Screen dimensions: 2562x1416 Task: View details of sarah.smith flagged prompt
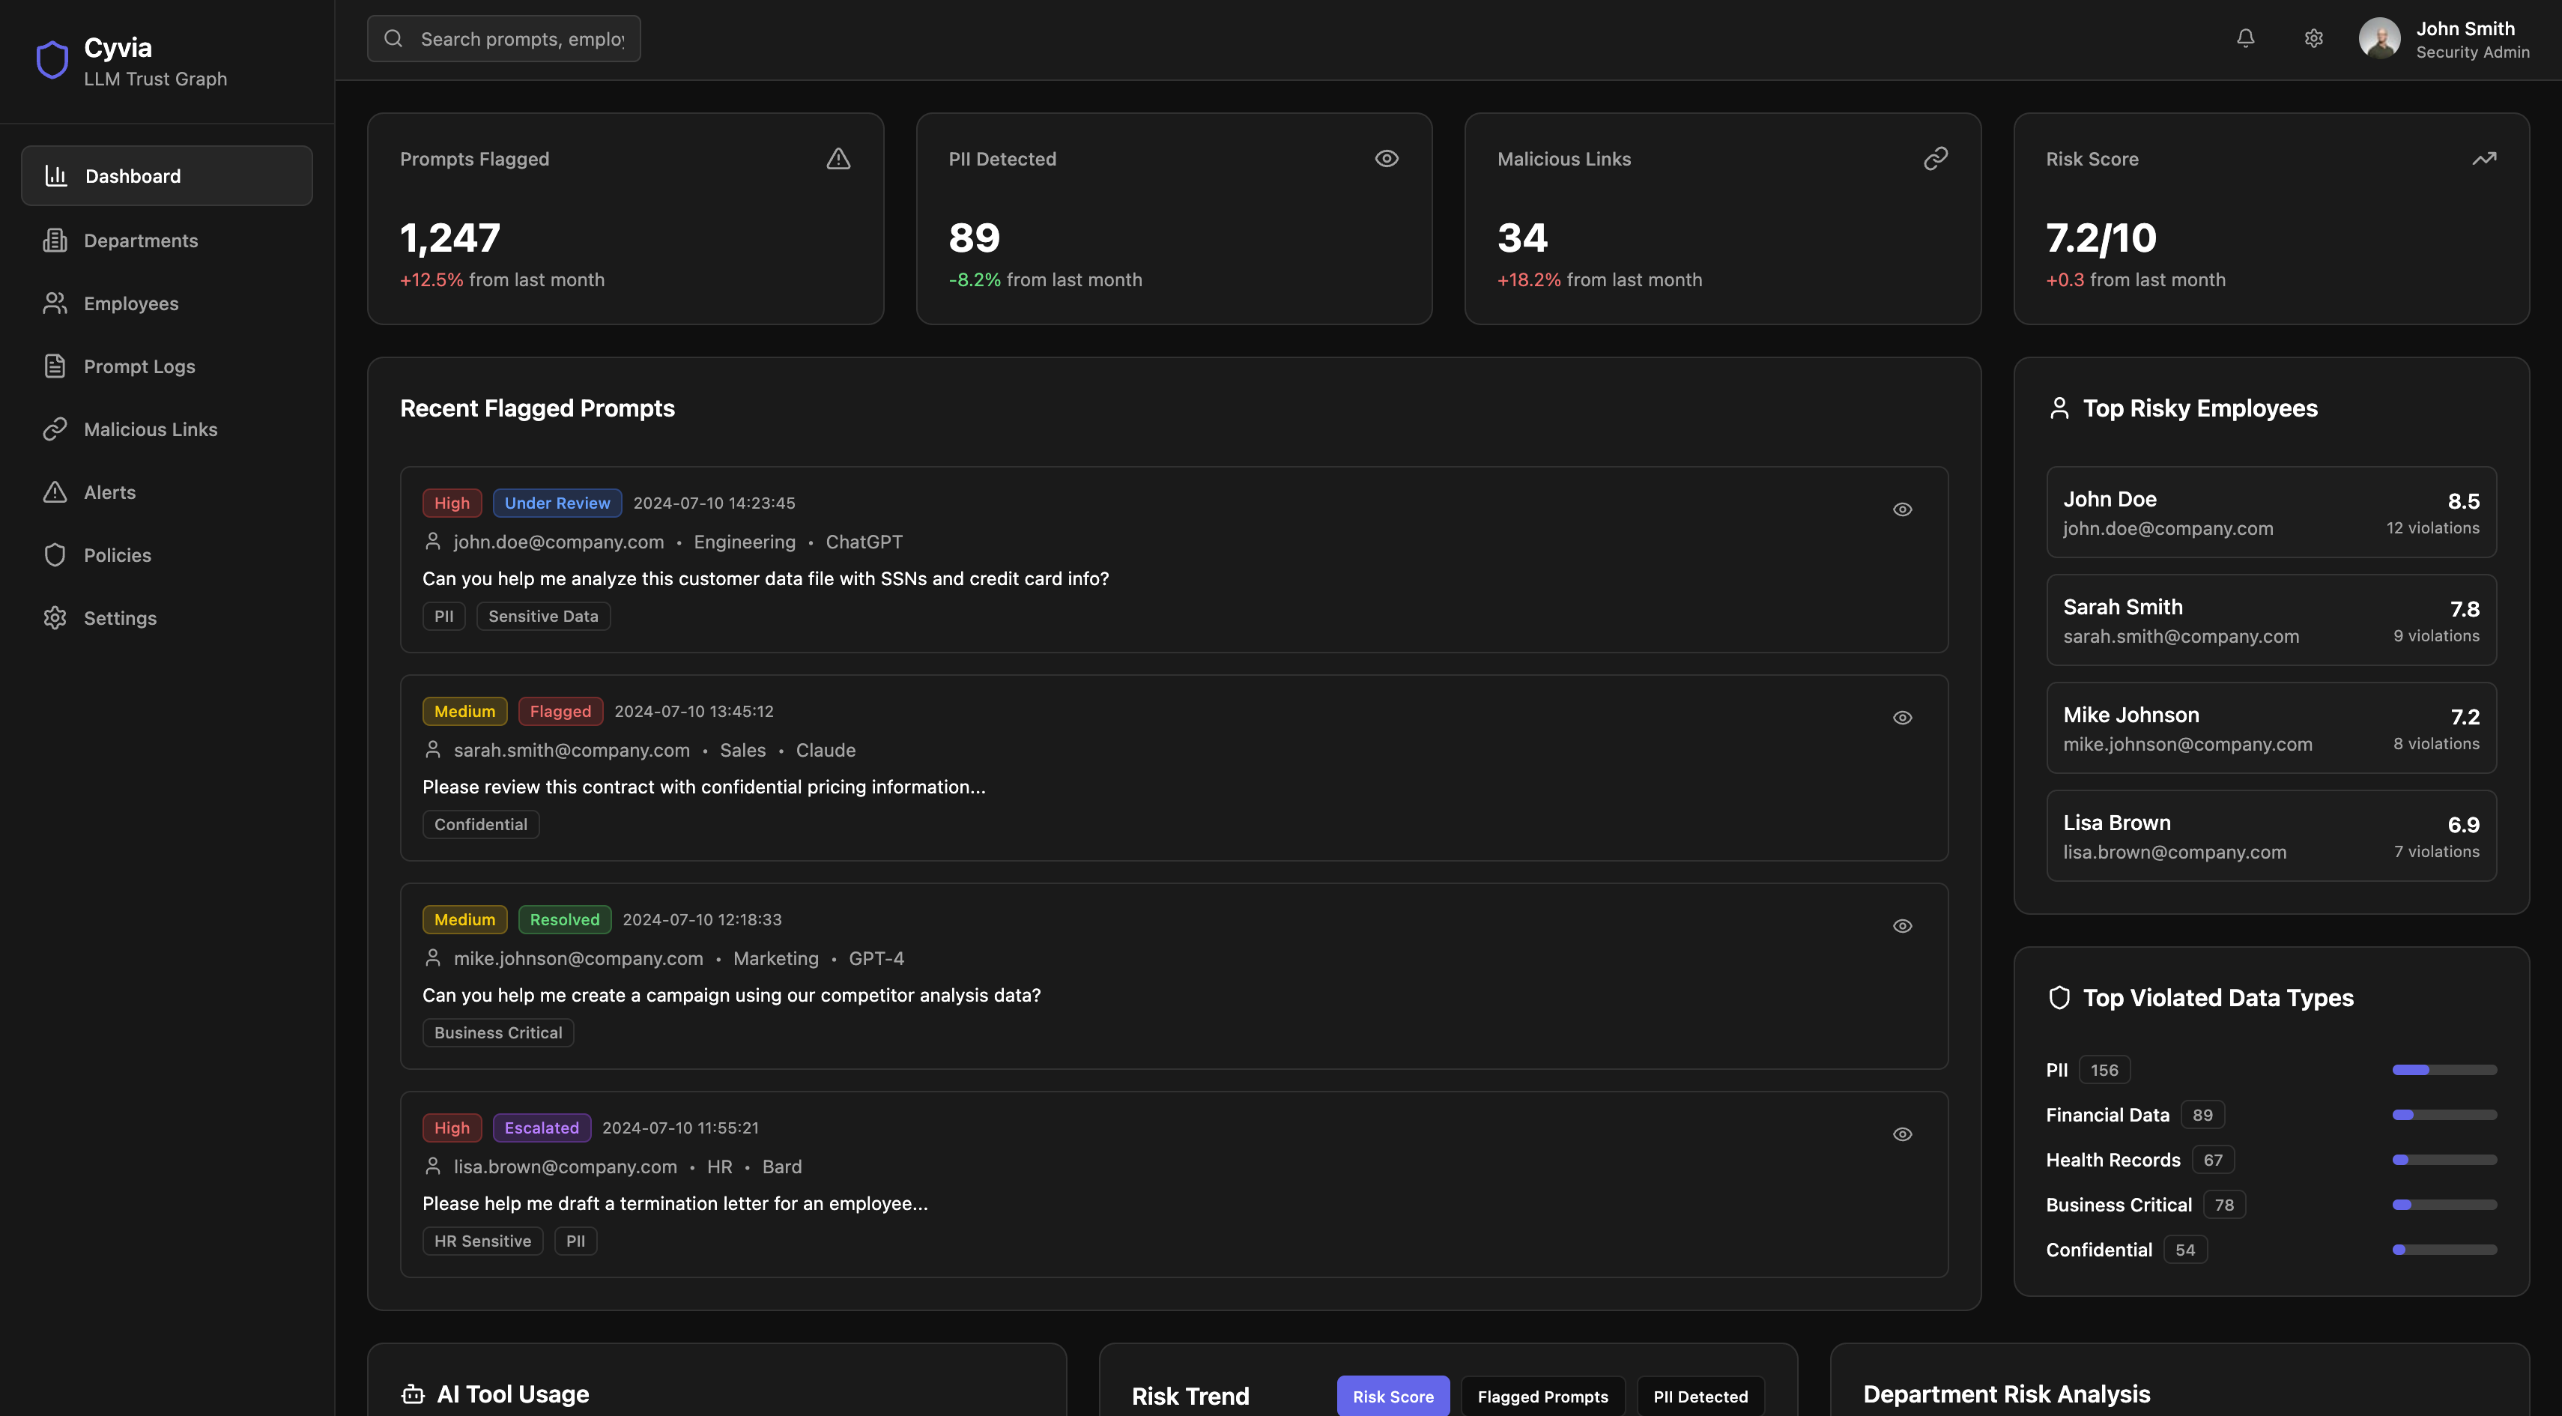(1901, 718)
